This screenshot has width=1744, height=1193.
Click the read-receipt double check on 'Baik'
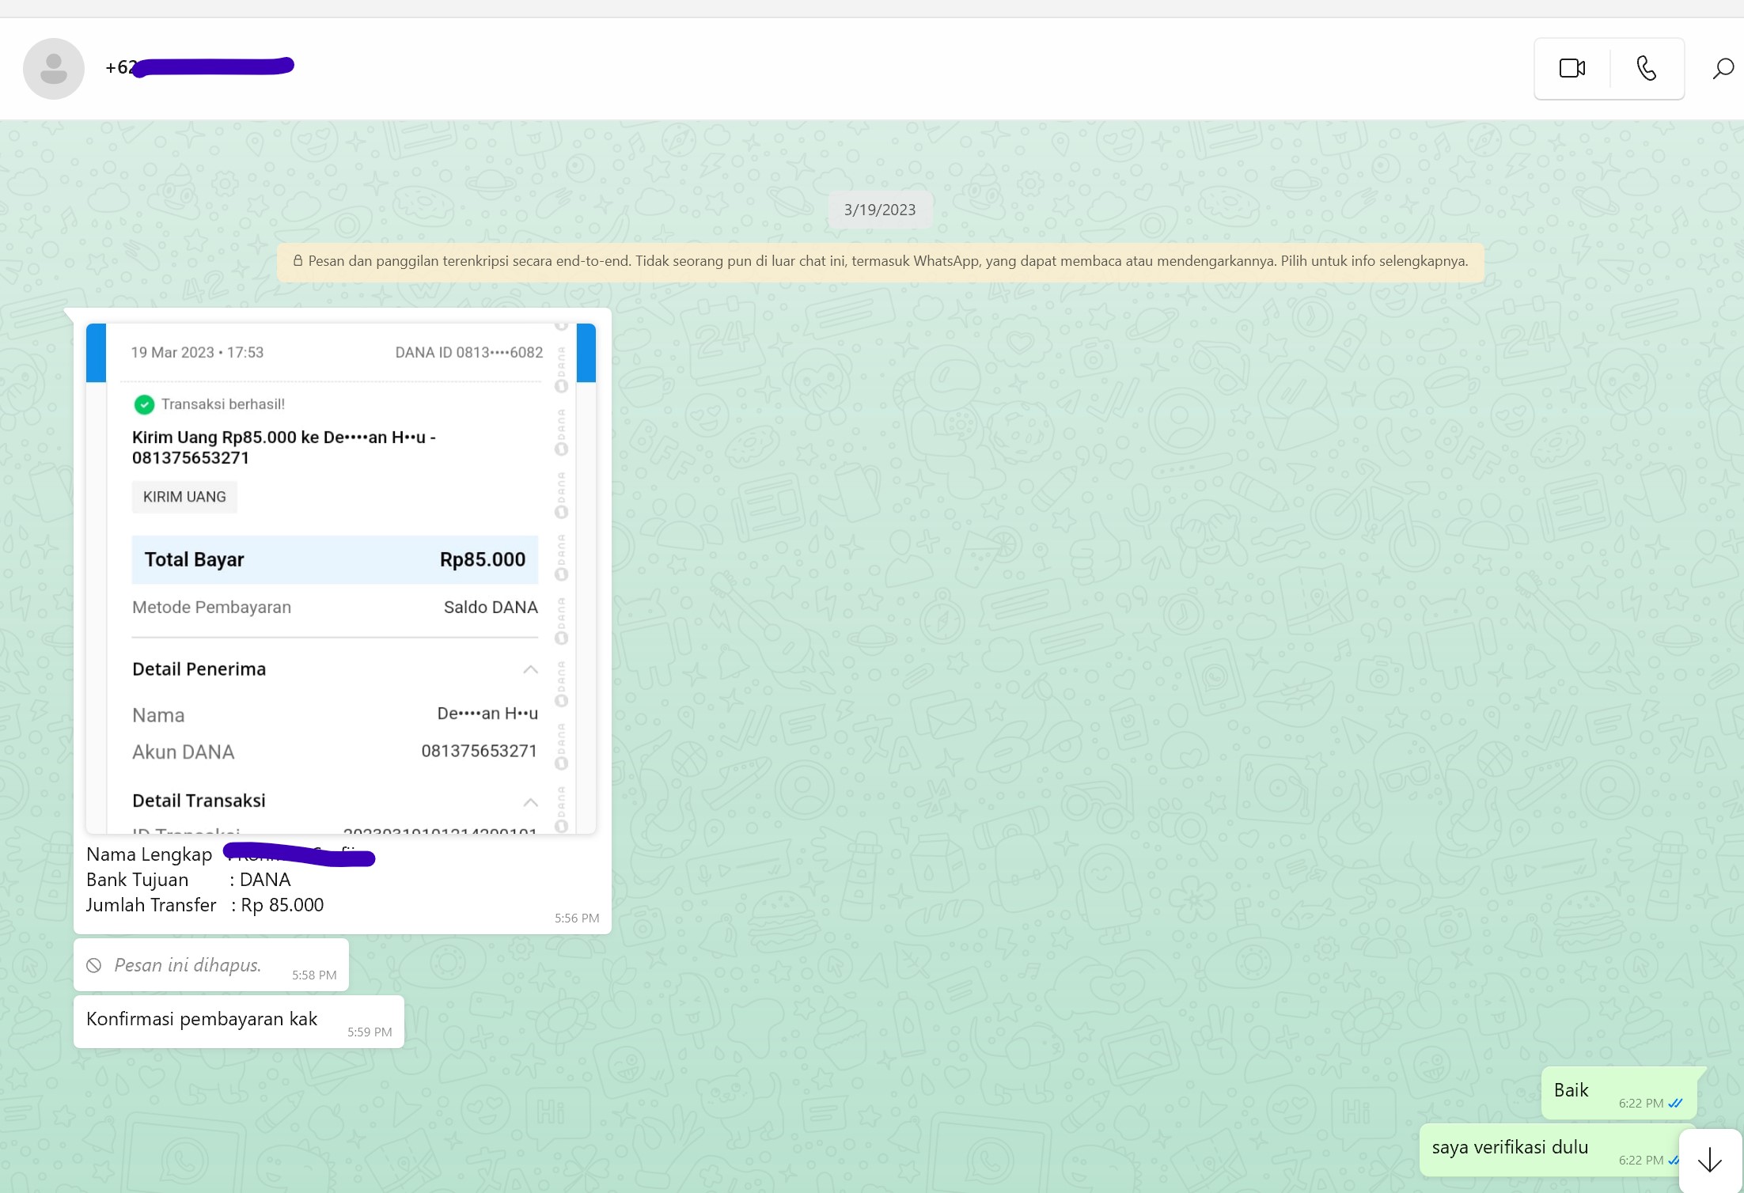coord(1676,1104)
